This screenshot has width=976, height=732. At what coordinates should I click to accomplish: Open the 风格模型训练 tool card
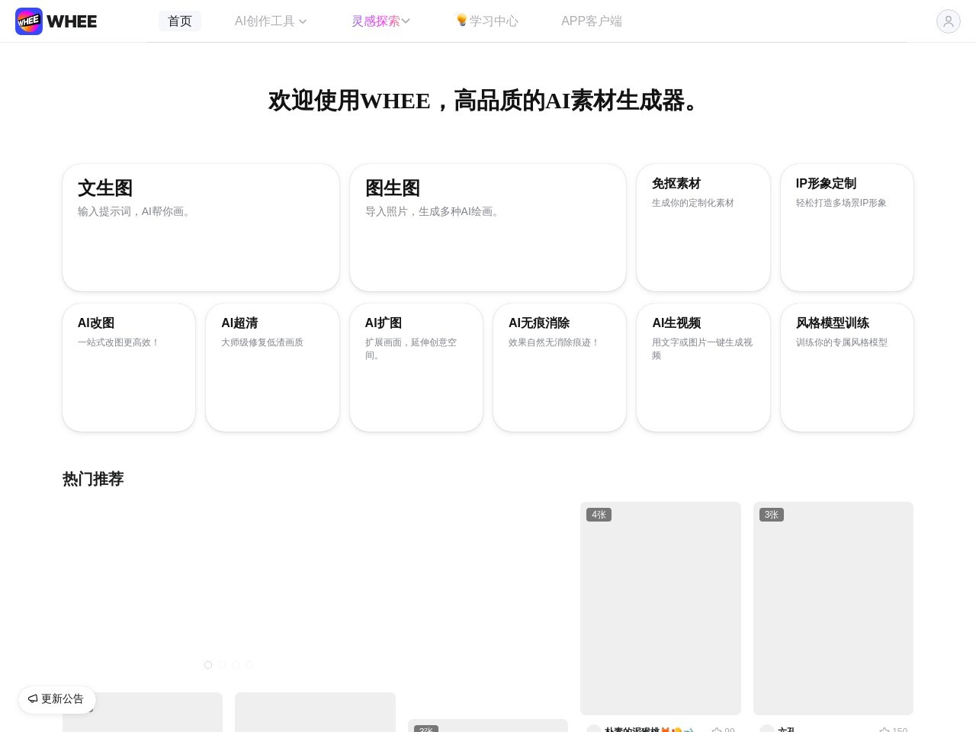pyautogui.click(x=847, y=368)
